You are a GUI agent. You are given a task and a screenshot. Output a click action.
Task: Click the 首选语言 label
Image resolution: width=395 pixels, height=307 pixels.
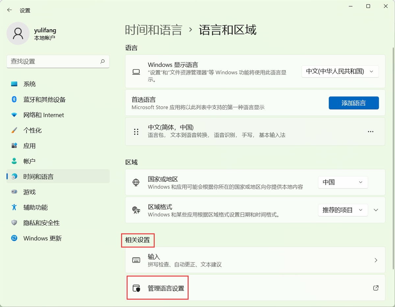tap(144, 100)
